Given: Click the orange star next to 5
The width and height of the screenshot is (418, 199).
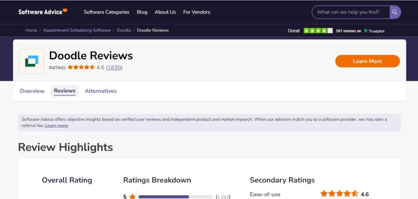Looking at the screenshot, I should [x=132, y=197].
